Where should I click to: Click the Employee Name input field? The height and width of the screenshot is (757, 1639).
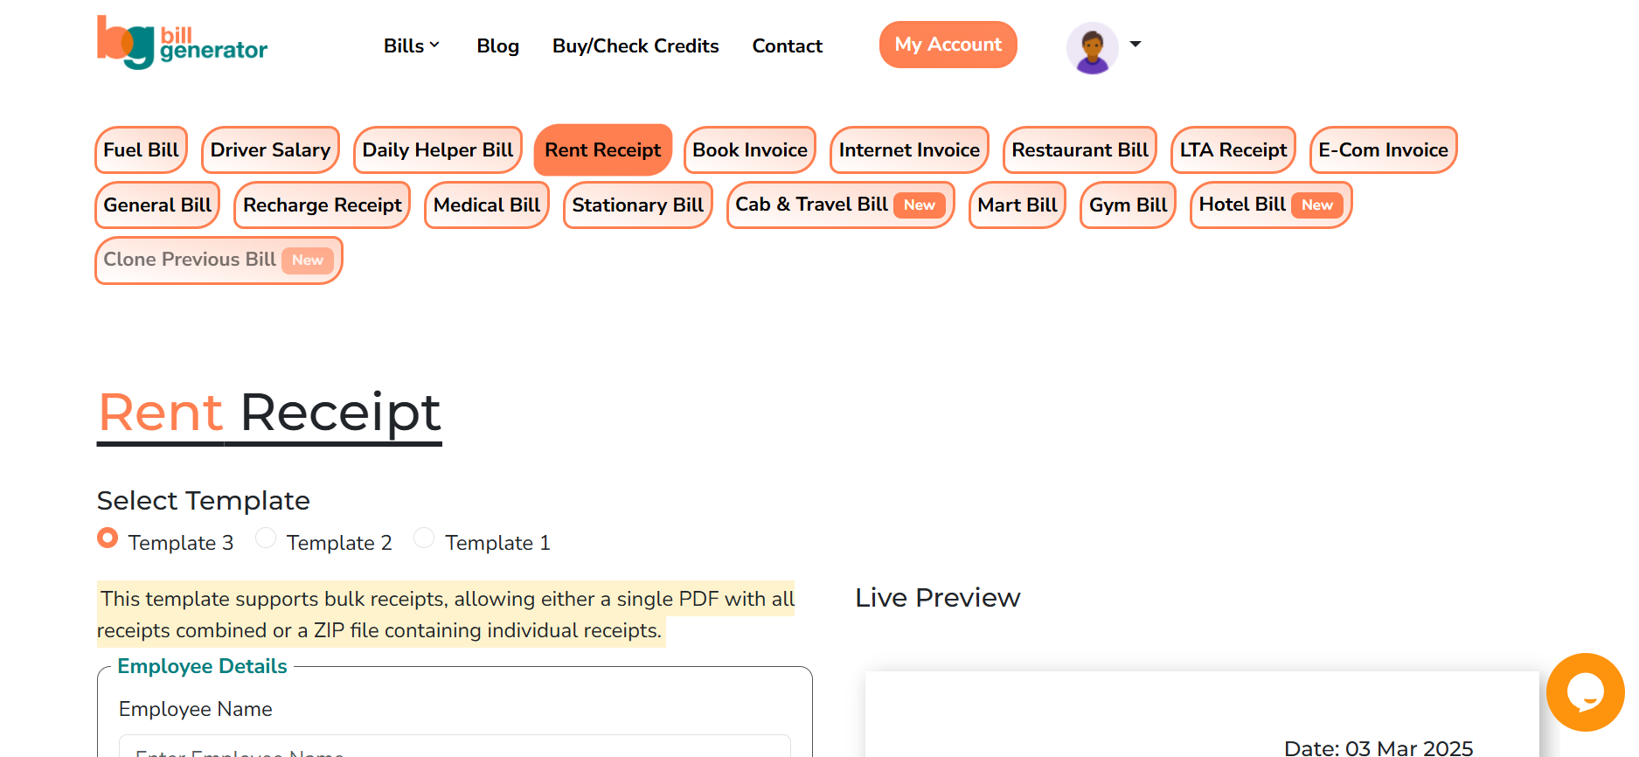(455, 747)
